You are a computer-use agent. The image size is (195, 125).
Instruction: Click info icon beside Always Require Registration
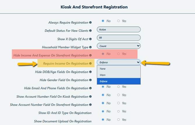point(91,22)
